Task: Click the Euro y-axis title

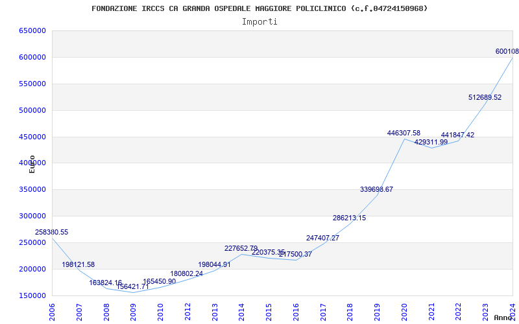Action: click(32, 165)
